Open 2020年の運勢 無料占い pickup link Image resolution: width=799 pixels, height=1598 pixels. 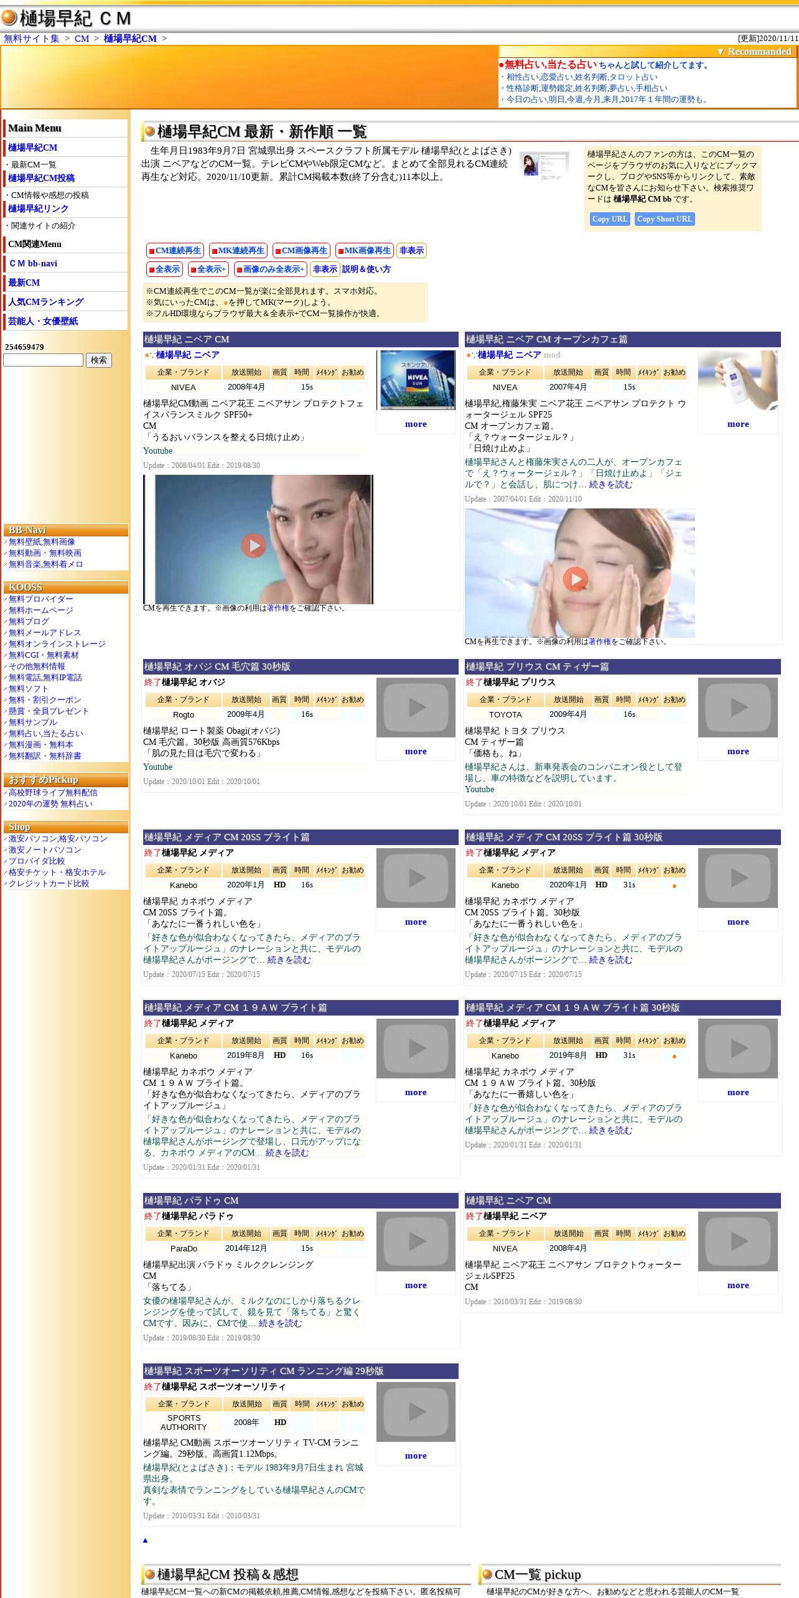50,804
